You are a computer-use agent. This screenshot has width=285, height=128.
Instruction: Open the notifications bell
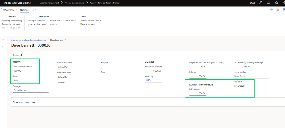pos(268,3)
